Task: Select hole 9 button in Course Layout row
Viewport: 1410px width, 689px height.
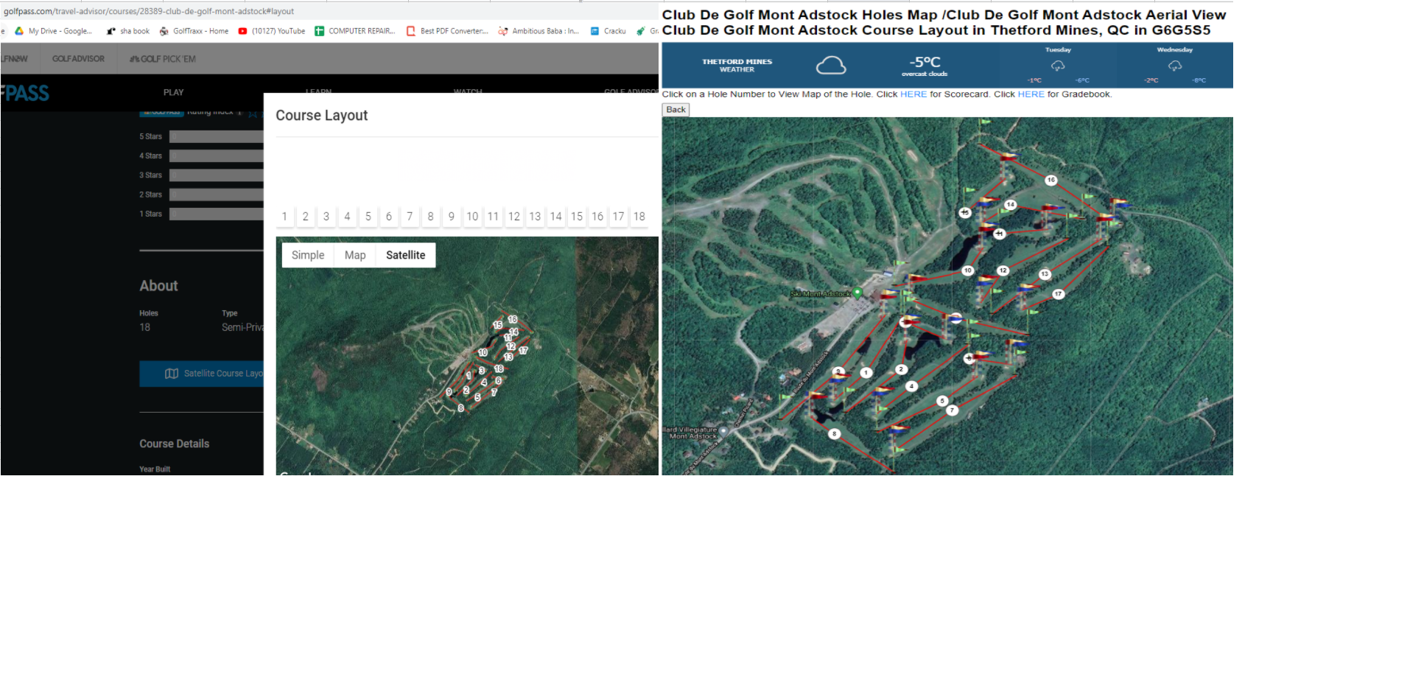Action: [x=452, y=217]
